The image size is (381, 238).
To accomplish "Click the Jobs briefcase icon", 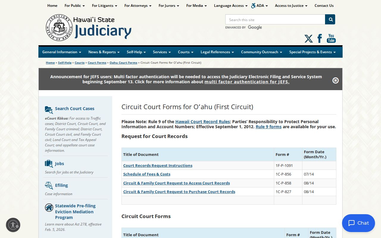I will click(49, 164).
